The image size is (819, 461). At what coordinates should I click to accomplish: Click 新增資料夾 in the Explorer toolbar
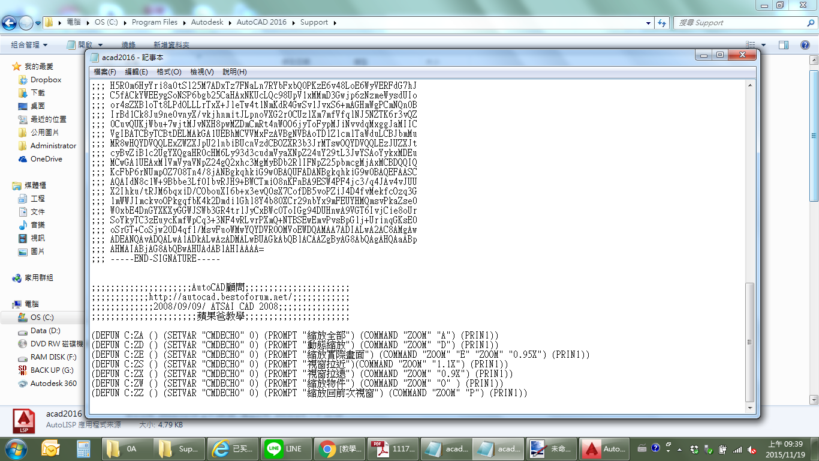[171, 45]
